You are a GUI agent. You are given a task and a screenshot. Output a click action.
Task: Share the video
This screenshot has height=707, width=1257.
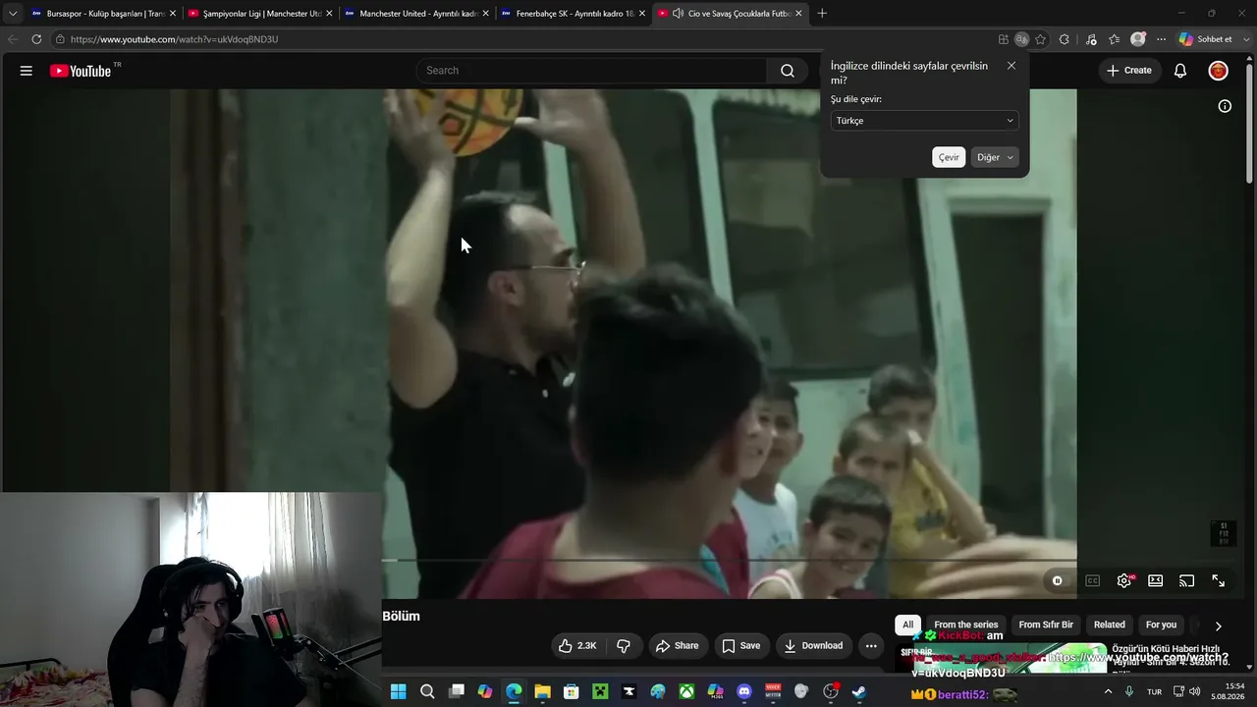coord(678,645)
